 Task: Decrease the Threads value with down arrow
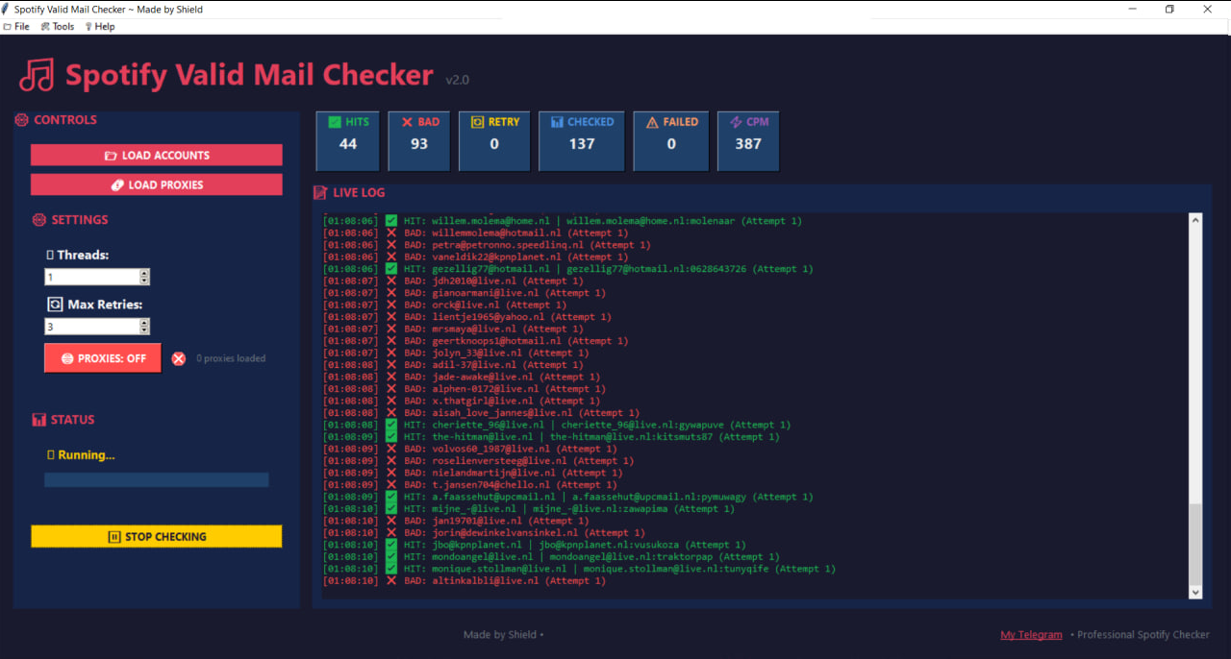pyautogui.click(x=144, y=281)
